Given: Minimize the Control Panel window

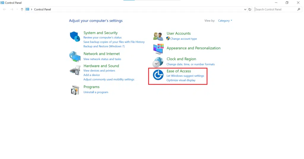Looking at the screenshot, I should pyautogui.click(x=276, y=3).
